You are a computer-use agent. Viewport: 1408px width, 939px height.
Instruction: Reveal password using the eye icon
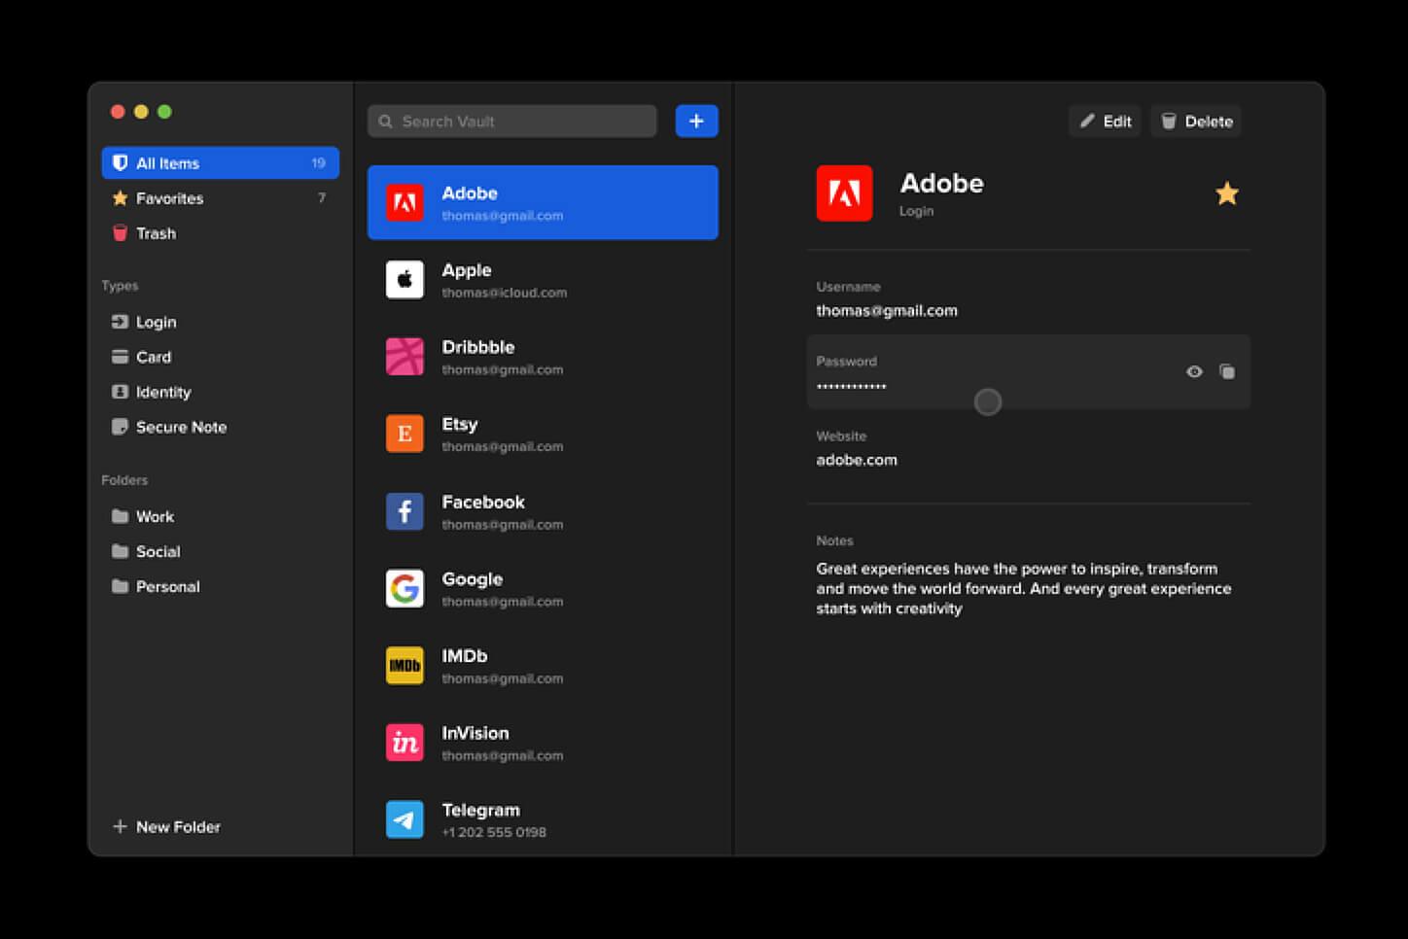1194,371
